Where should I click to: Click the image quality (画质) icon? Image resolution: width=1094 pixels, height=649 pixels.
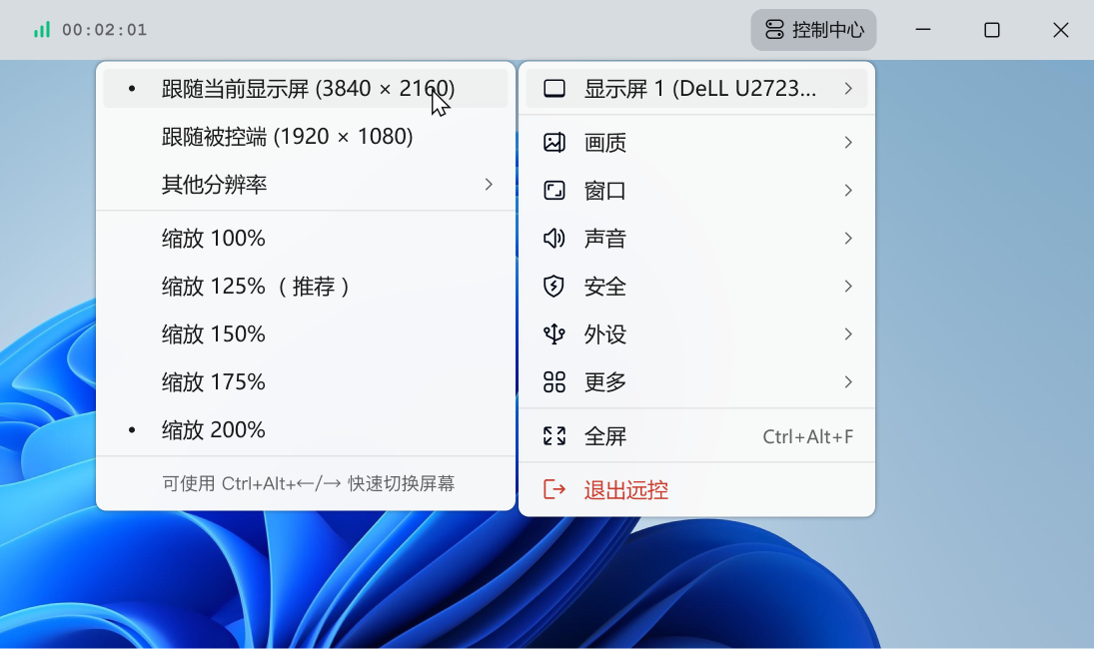coord(554,143)
